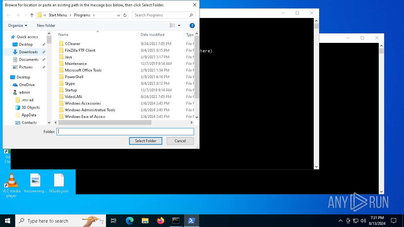Switch to PowerShell taskbar icon

[x=191, y=221]
